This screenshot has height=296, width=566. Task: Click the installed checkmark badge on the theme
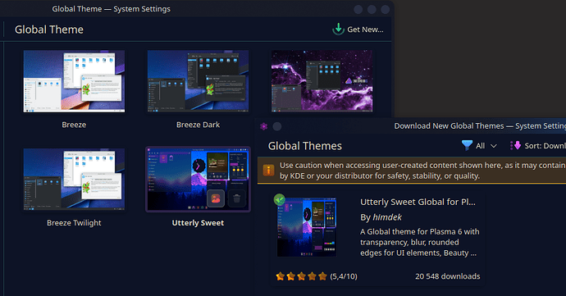point(279,199)
